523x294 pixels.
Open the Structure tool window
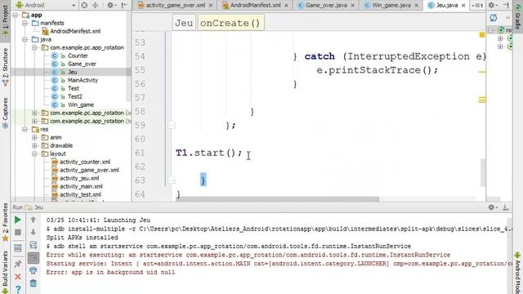[x=5, y=67]
